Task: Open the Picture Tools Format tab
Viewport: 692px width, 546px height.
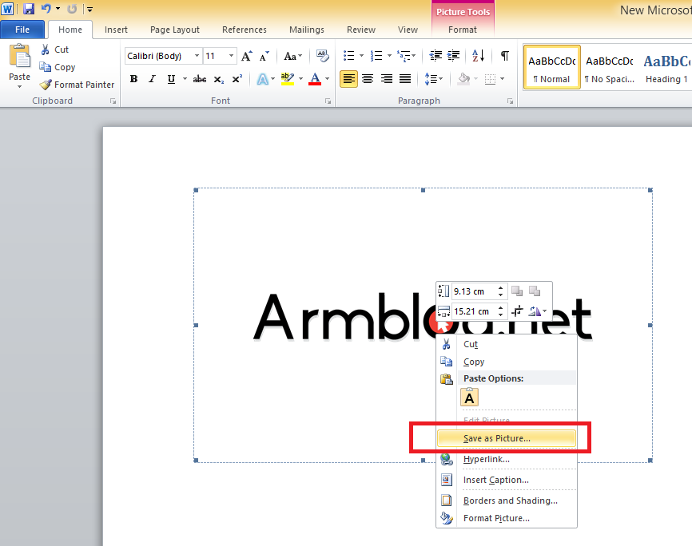Action: (x=463, y=30)
